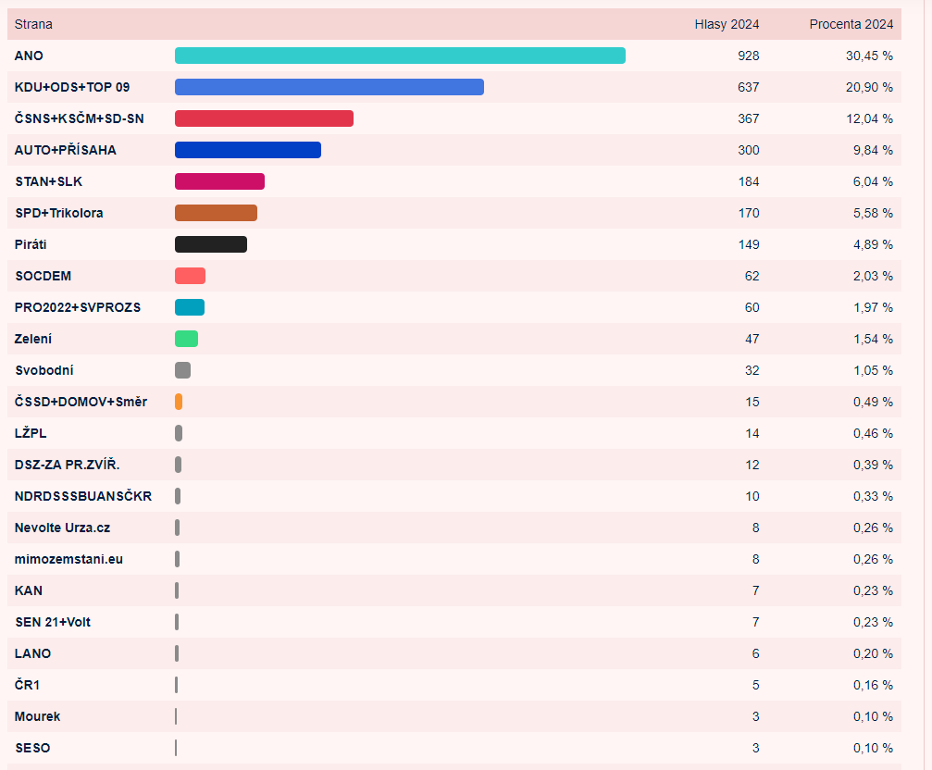Click LŽPL's percentage 0,46 %
932x770 pixels.
pyautogui.click(x=873, y=434)
